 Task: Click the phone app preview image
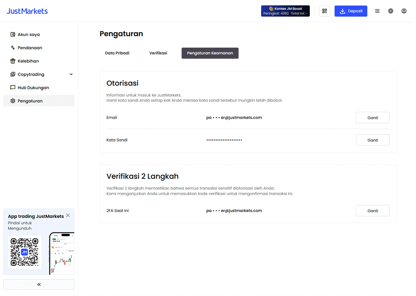click(x=62, y=253)
